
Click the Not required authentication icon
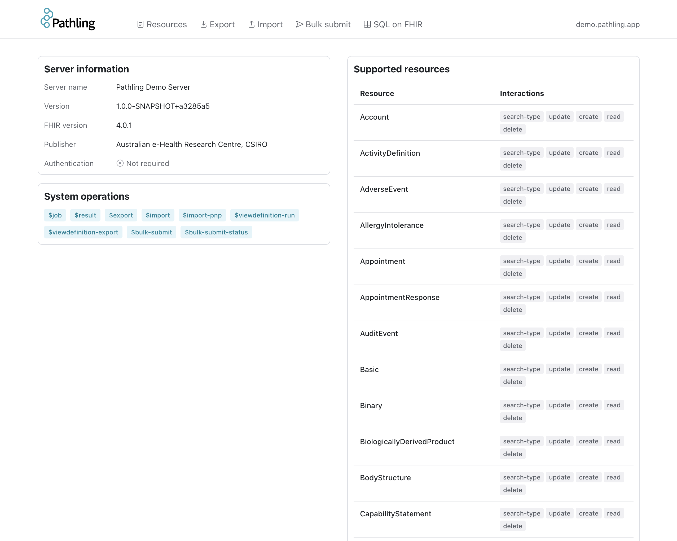(x=120, y=163)
